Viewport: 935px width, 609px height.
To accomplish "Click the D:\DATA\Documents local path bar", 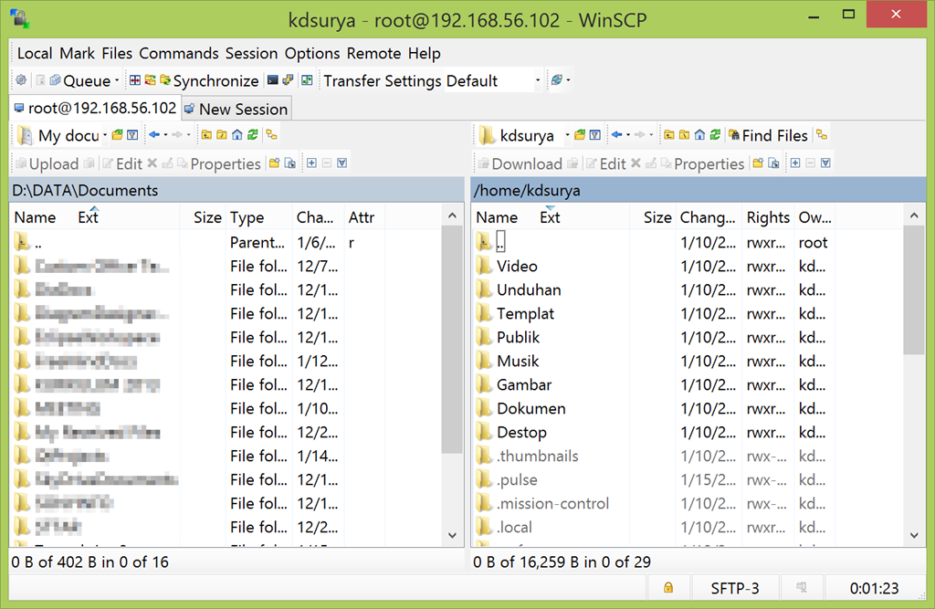I will coord(236,190).
